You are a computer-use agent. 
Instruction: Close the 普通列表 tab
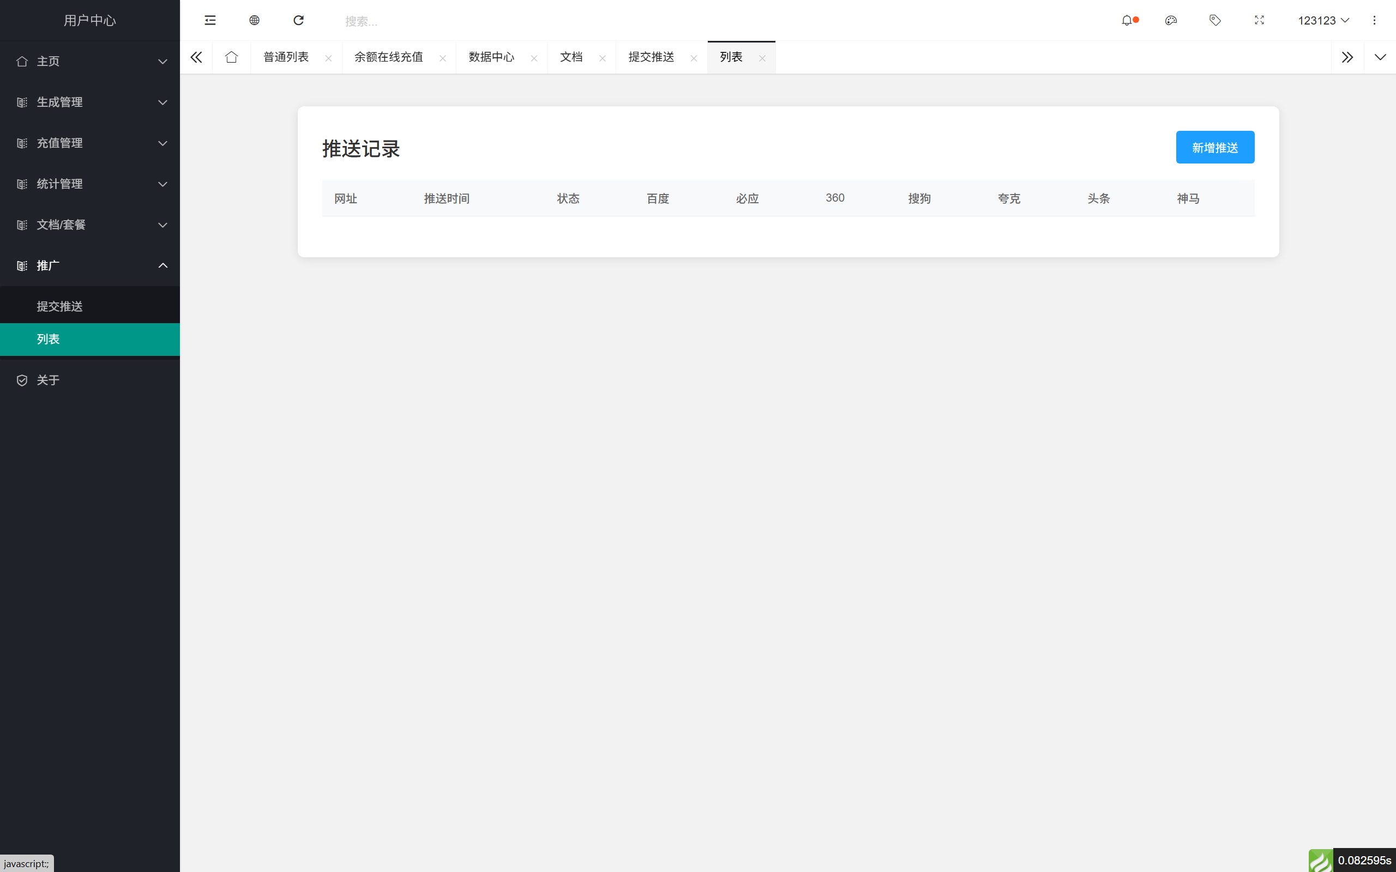pyautogui.click(x=329, y=58)
